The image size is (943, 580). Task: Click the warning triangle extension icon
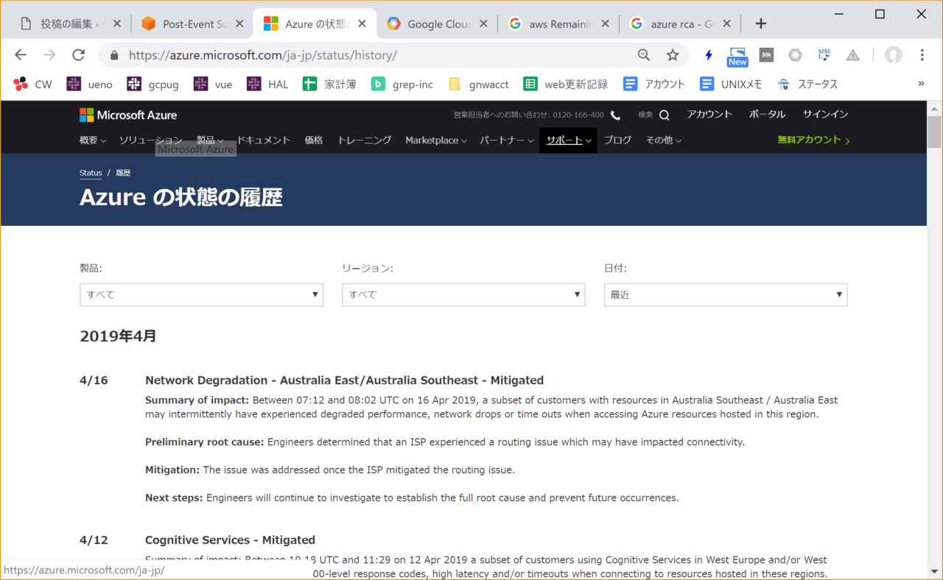point(852,55)
